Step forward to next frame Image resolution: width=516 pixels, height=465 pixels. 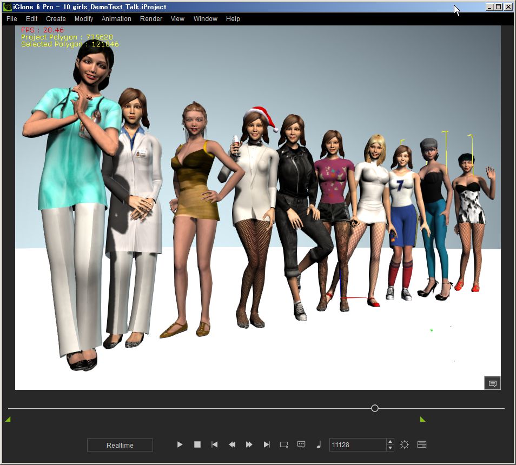[249, 444]
